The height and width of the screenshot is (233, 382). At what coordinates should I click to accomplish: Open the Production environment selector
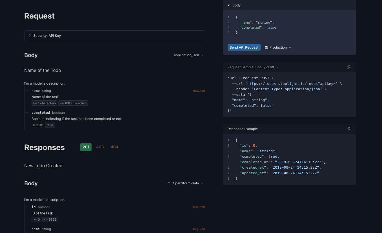[278, 47]
